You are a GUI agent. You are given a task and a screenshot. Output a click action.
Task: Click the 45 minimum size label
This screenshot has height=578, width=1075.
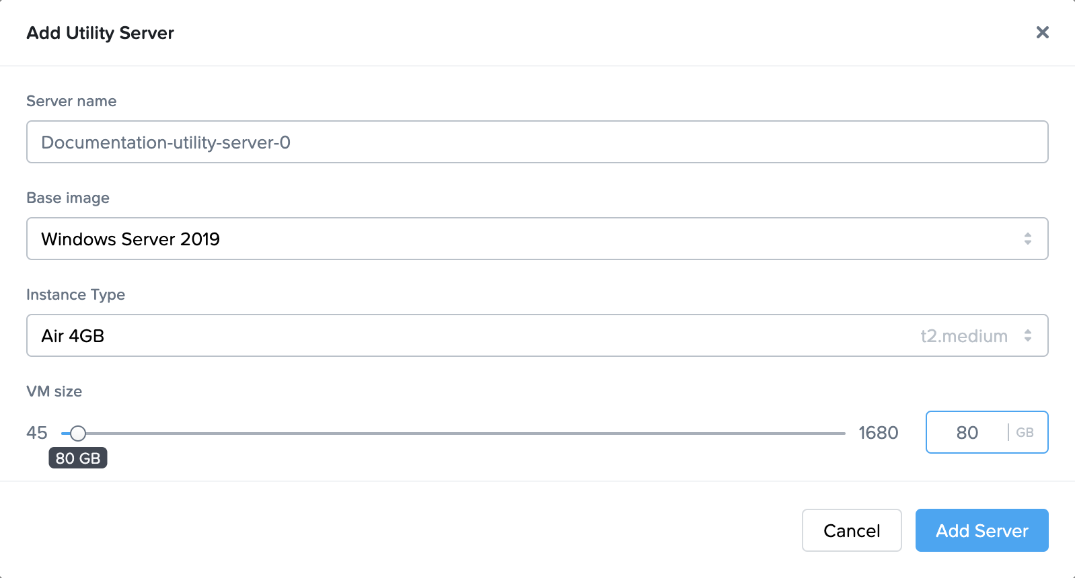click(x=37, y=433)
